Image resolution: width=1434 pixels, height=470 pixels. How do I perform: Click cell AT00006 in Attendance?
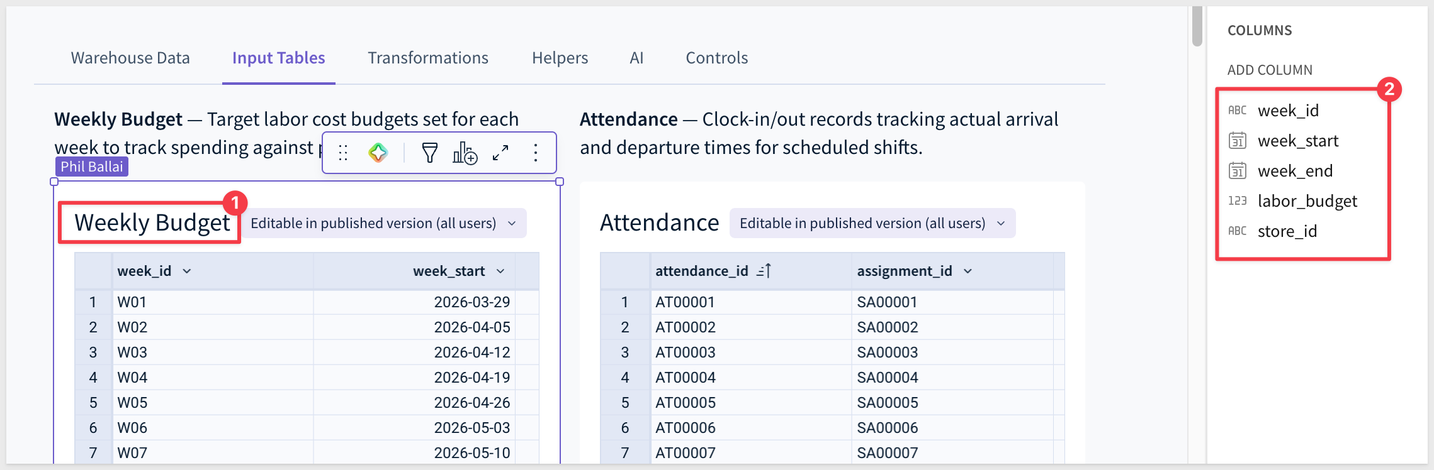click(751, 428)
